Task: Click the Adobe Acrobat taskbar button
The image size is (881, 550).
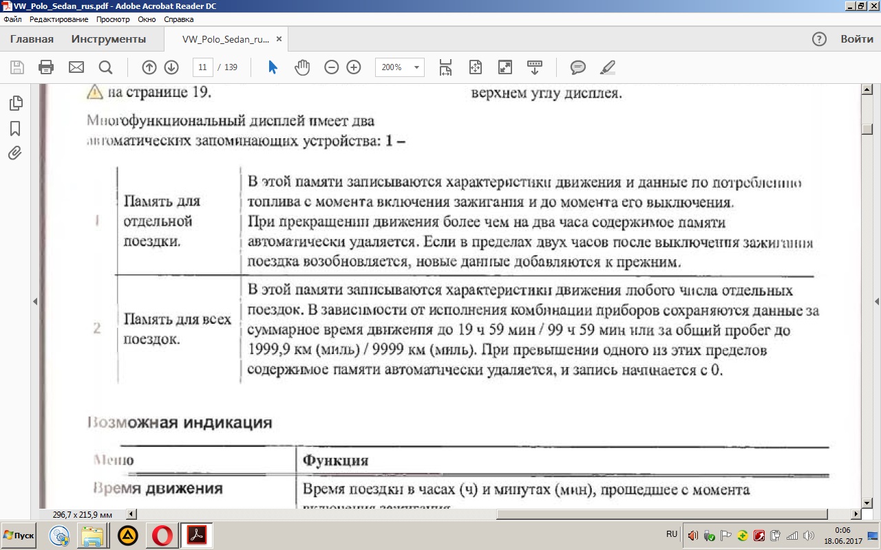Action: pos(197,535)
